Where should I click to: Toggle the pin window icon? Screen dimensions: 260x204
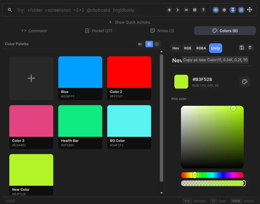coord(233,10)
